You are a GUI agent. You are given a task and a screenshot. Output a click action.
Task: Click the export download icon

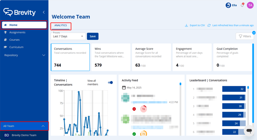tap(186, 25)
